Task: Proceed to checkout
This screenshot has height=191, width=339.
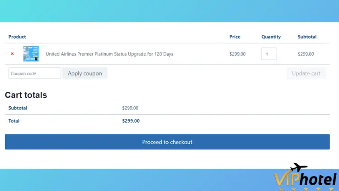Action: point(167,142)
